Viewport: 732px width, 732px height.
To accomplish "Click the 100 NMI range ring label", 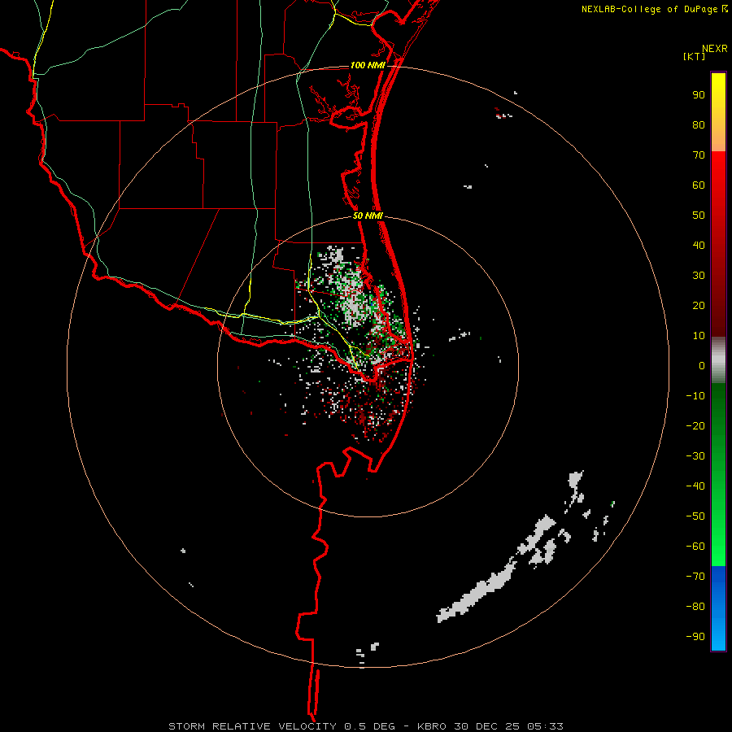I will [368, 65].
